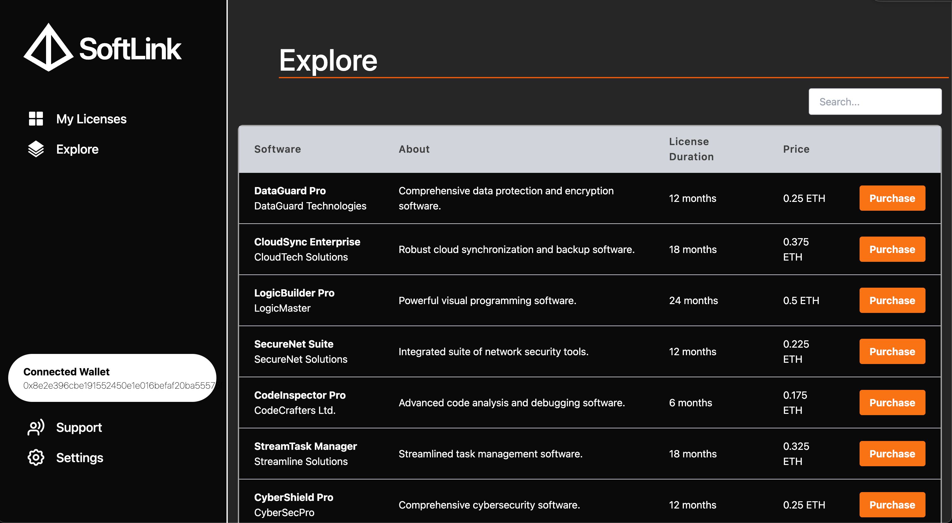Screen dimensions: 952x523
Task: Purchase DataGuard Pro license
Action: tap(892, 198)
